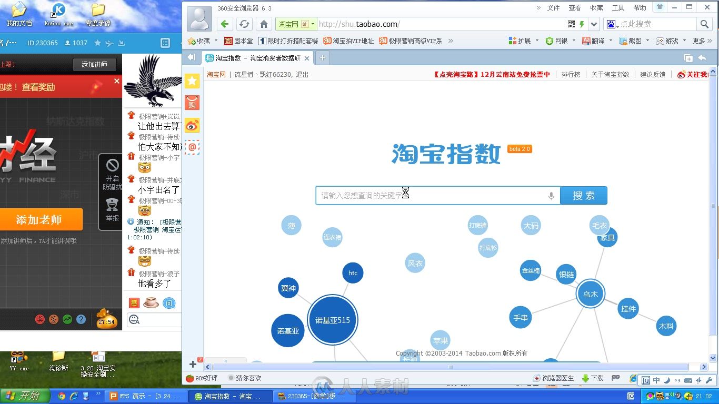Click the microphone voice-input icon in search box
Screen dimensions: 719x404
[x=551, y=196]
